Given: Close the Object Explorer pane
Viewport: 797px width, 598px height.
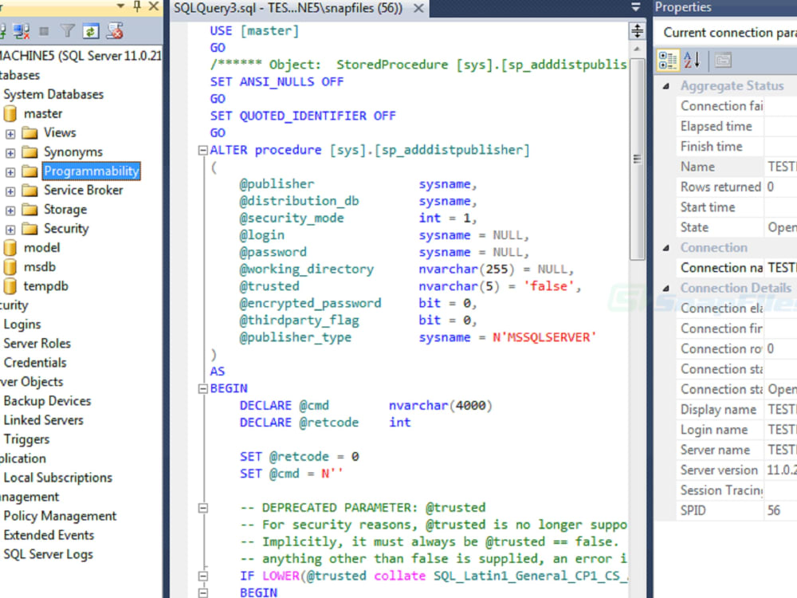Looking at the screenshot, I should (154, 6).
